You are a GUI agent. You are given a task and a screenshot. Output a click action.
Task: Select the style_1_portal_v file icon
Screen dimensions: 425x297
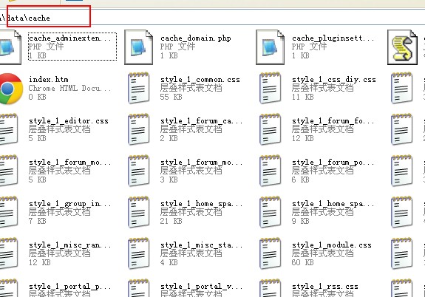pyautogui.click(x=138, y=288)
